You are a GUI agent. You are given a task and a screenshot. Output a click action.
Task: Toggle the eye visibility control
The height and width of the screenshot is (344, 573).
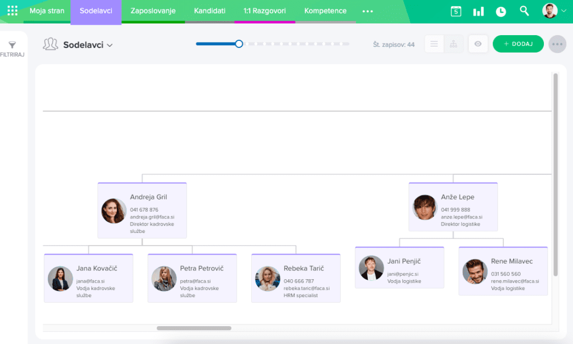[477, 43]
